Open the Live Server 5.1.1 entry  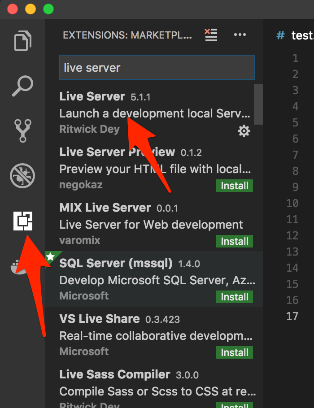[153, 112]
